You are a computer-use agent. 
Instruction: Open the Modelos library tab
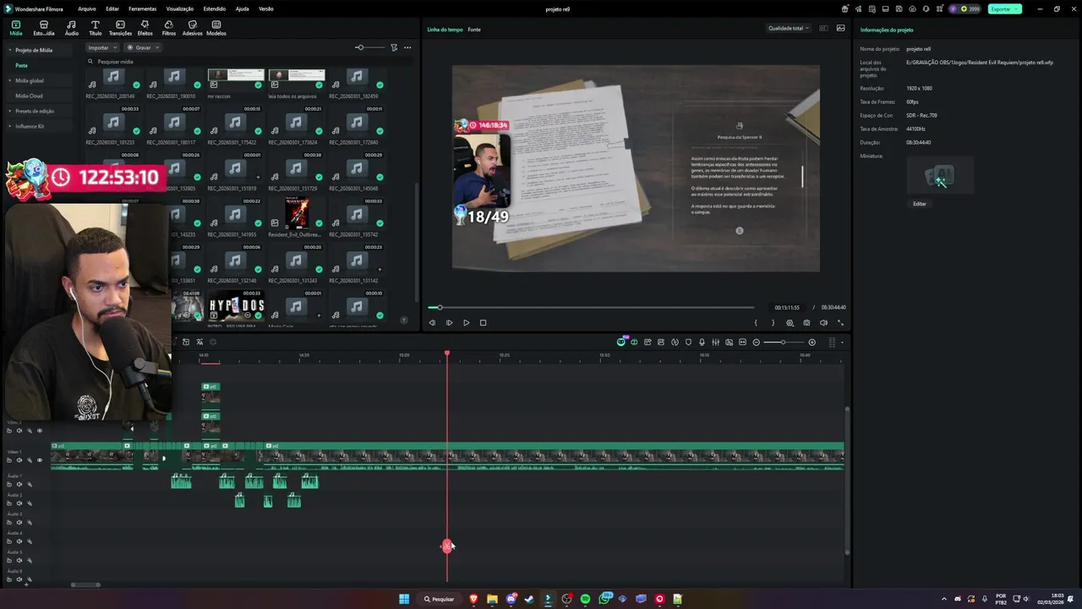216,28
